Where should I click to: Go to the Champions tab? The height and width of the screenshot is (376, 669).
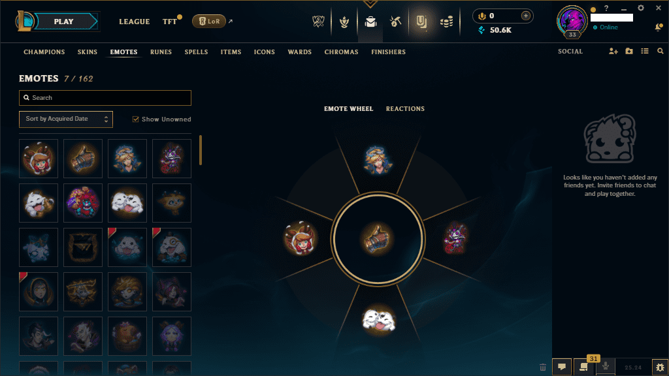(x=44, y=52)
